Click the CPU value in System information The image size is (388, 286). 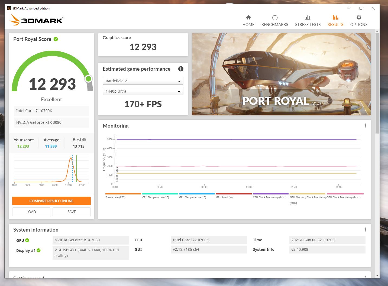(209, 240)
